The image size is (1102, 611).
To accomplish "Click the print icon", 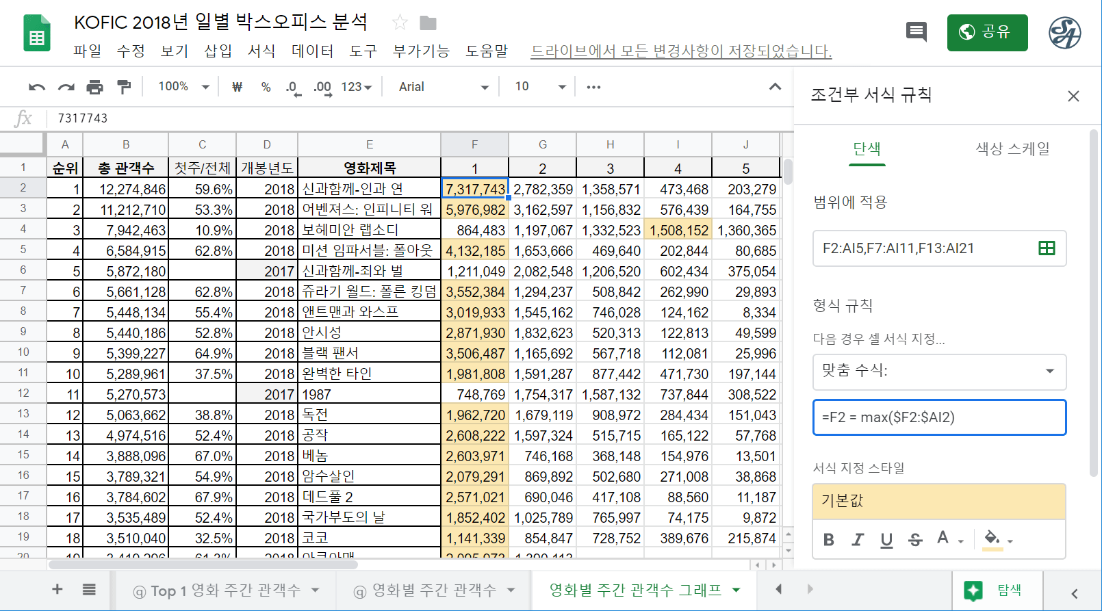I will point(94,87).
